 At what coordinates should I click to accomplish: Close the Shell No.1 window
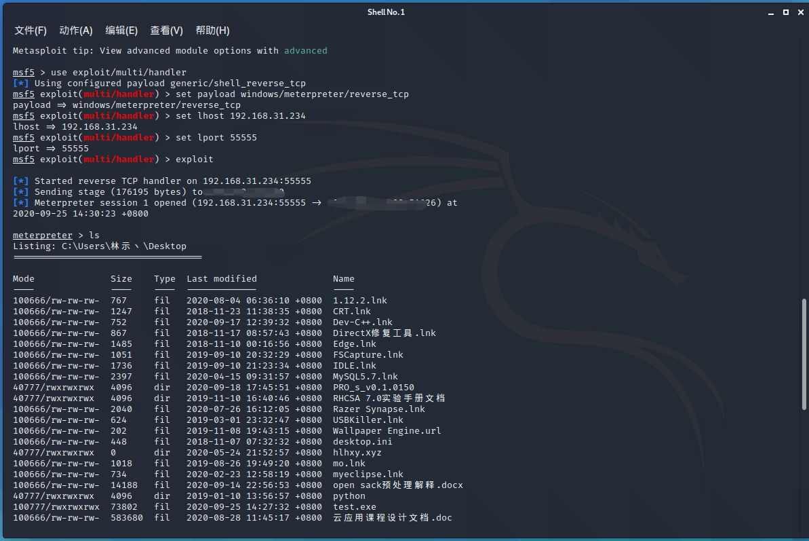click(801, 12)
